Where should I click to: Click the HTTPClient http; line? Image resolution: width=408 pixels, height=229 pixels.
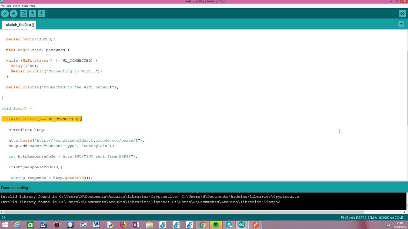click(27, 130)
